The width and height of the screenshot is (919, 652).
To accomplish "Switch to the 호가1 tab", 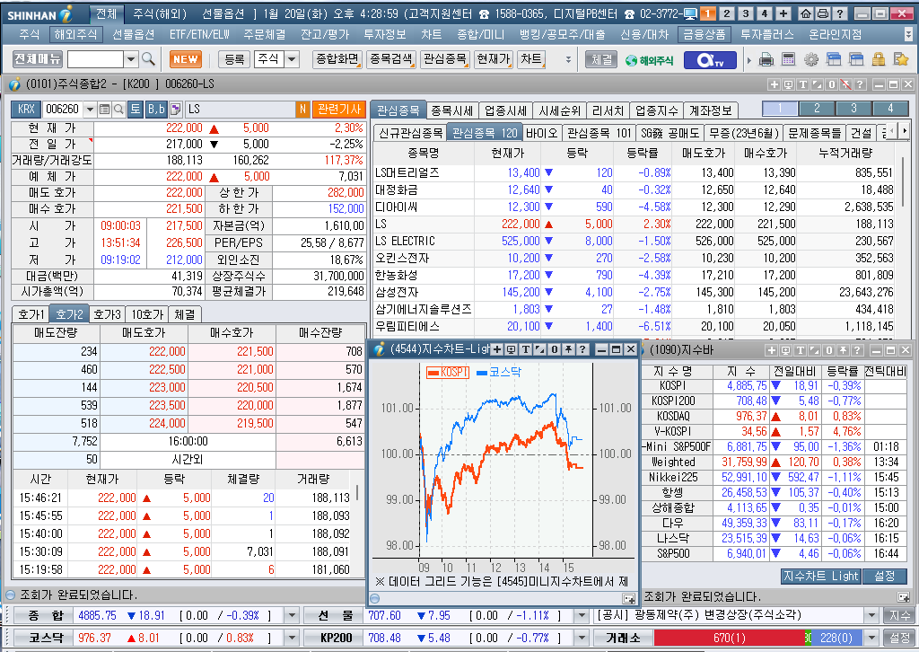I will [x=31, y=315].
